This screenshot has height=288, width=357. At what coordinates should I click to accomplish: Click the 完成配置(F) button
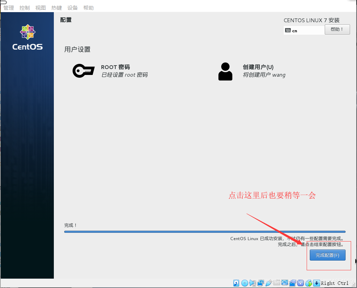point(327,255)
